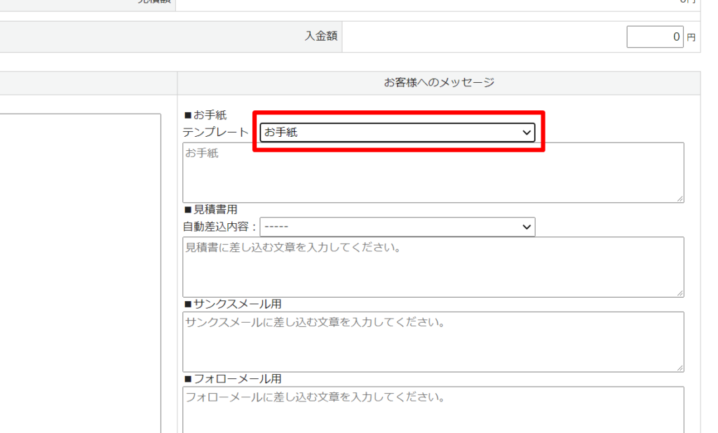Click the フォローメール message text area

[433, 410]
